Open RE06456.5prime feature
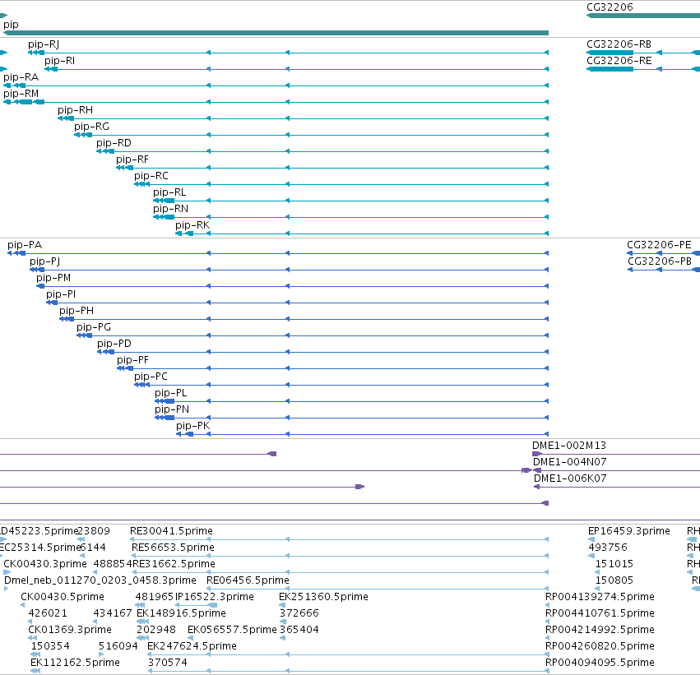Screen dimensions: 700x675 coord(248,580)
